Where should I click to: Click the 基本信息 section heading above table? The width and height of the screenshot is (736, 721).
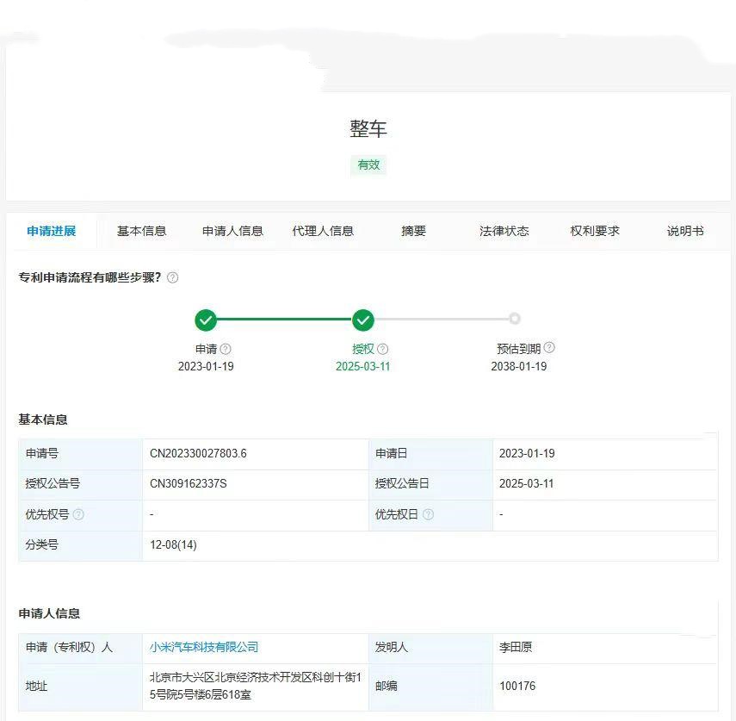(43, 420)
